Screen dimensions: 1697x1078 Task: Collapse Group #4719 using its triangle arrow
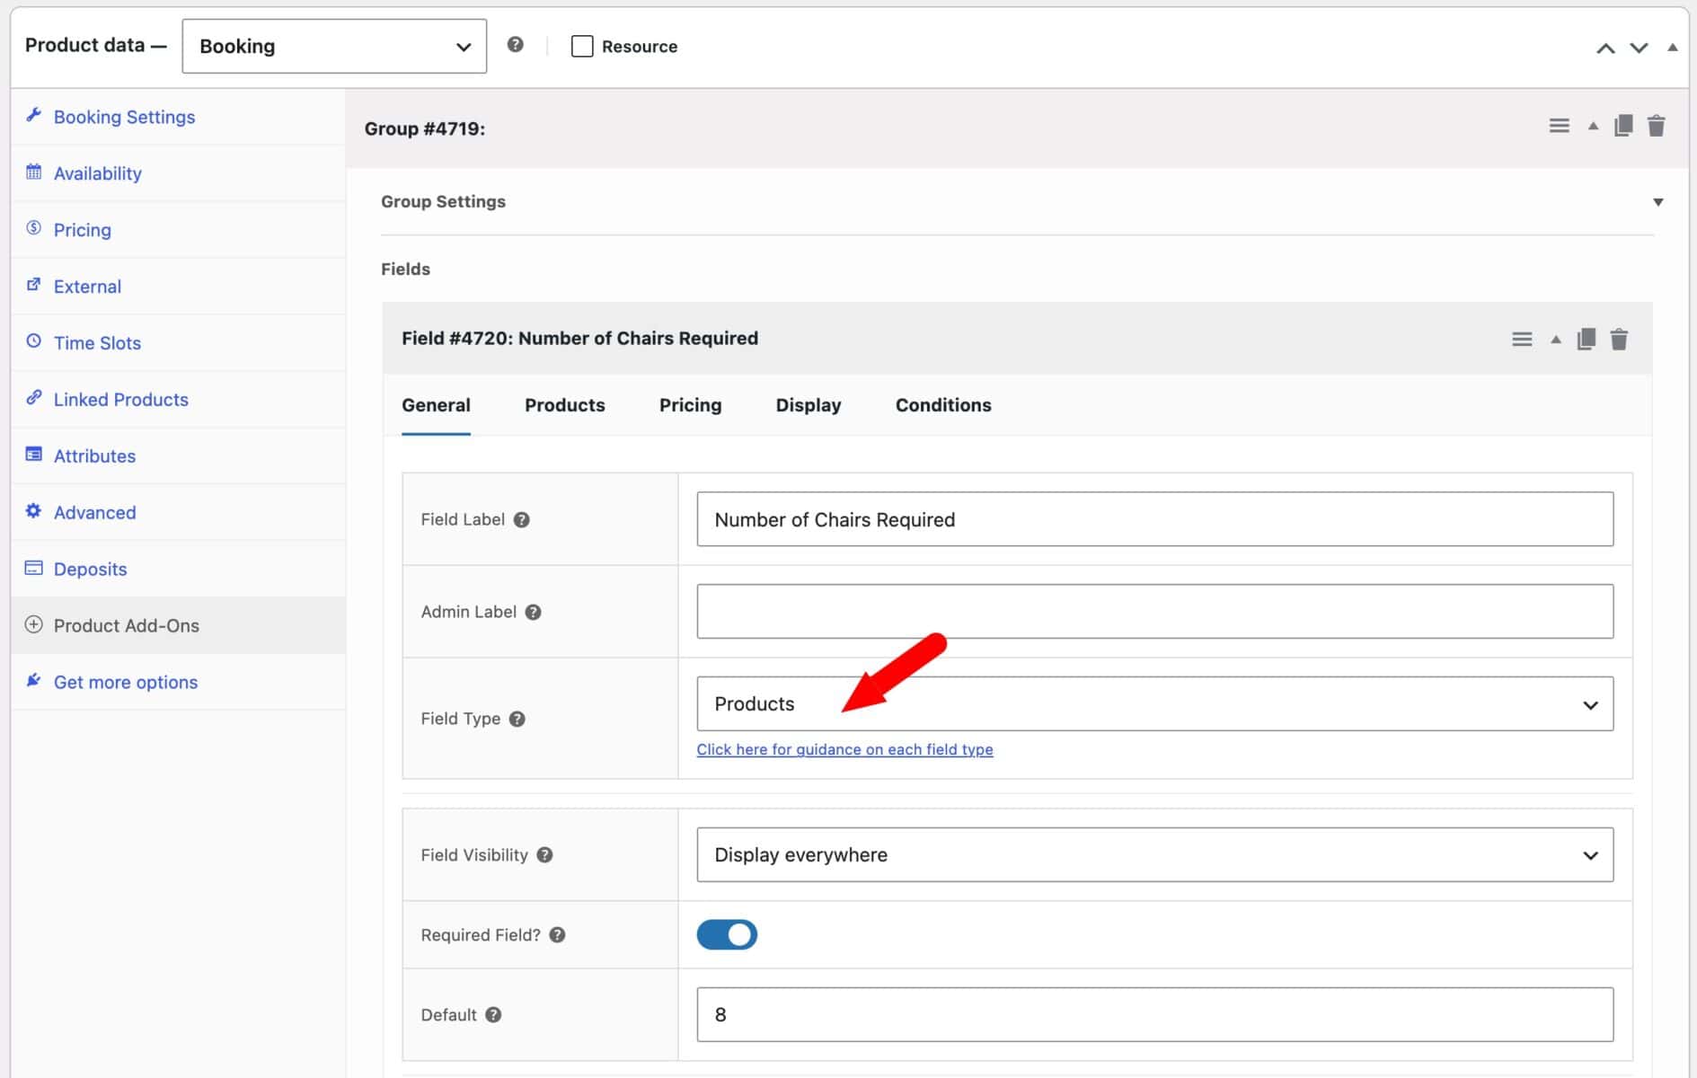tap(1593, 126)
